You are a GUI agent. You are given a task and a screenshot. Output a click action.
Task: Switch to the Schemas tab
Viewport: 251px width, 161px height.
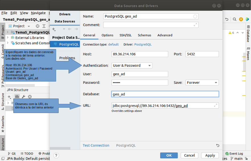pos(144,35)
